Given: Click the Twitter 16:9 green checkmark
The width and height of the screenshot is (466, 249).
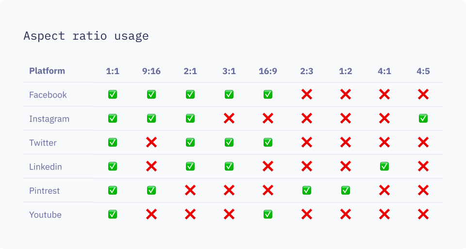Looking at the screenshot, I should tap(268, 142).
